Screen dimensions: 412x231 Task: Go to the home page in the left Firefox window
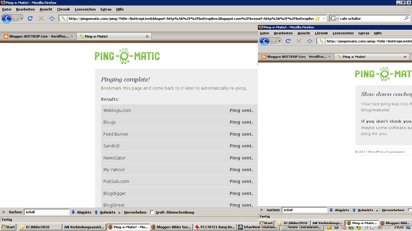click(x=52, y=18)
